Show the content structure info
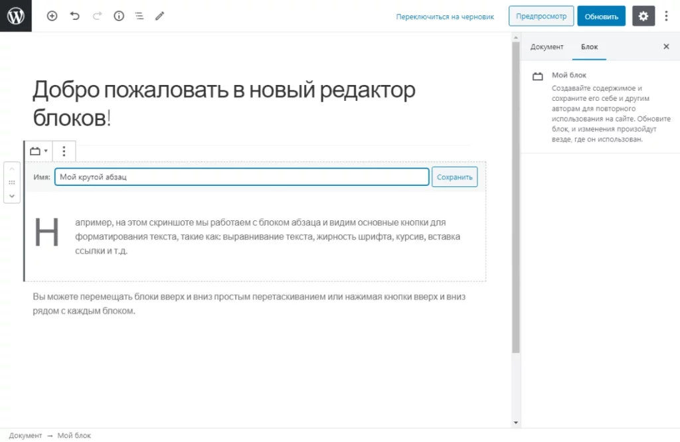 point(118,16)
